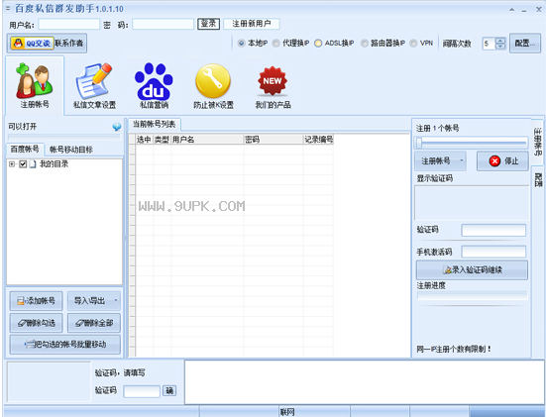This screenshot has height=417, width=546.
Task: Click the 类型 column header
Action: pyautogui.click(x=162, y=140)
